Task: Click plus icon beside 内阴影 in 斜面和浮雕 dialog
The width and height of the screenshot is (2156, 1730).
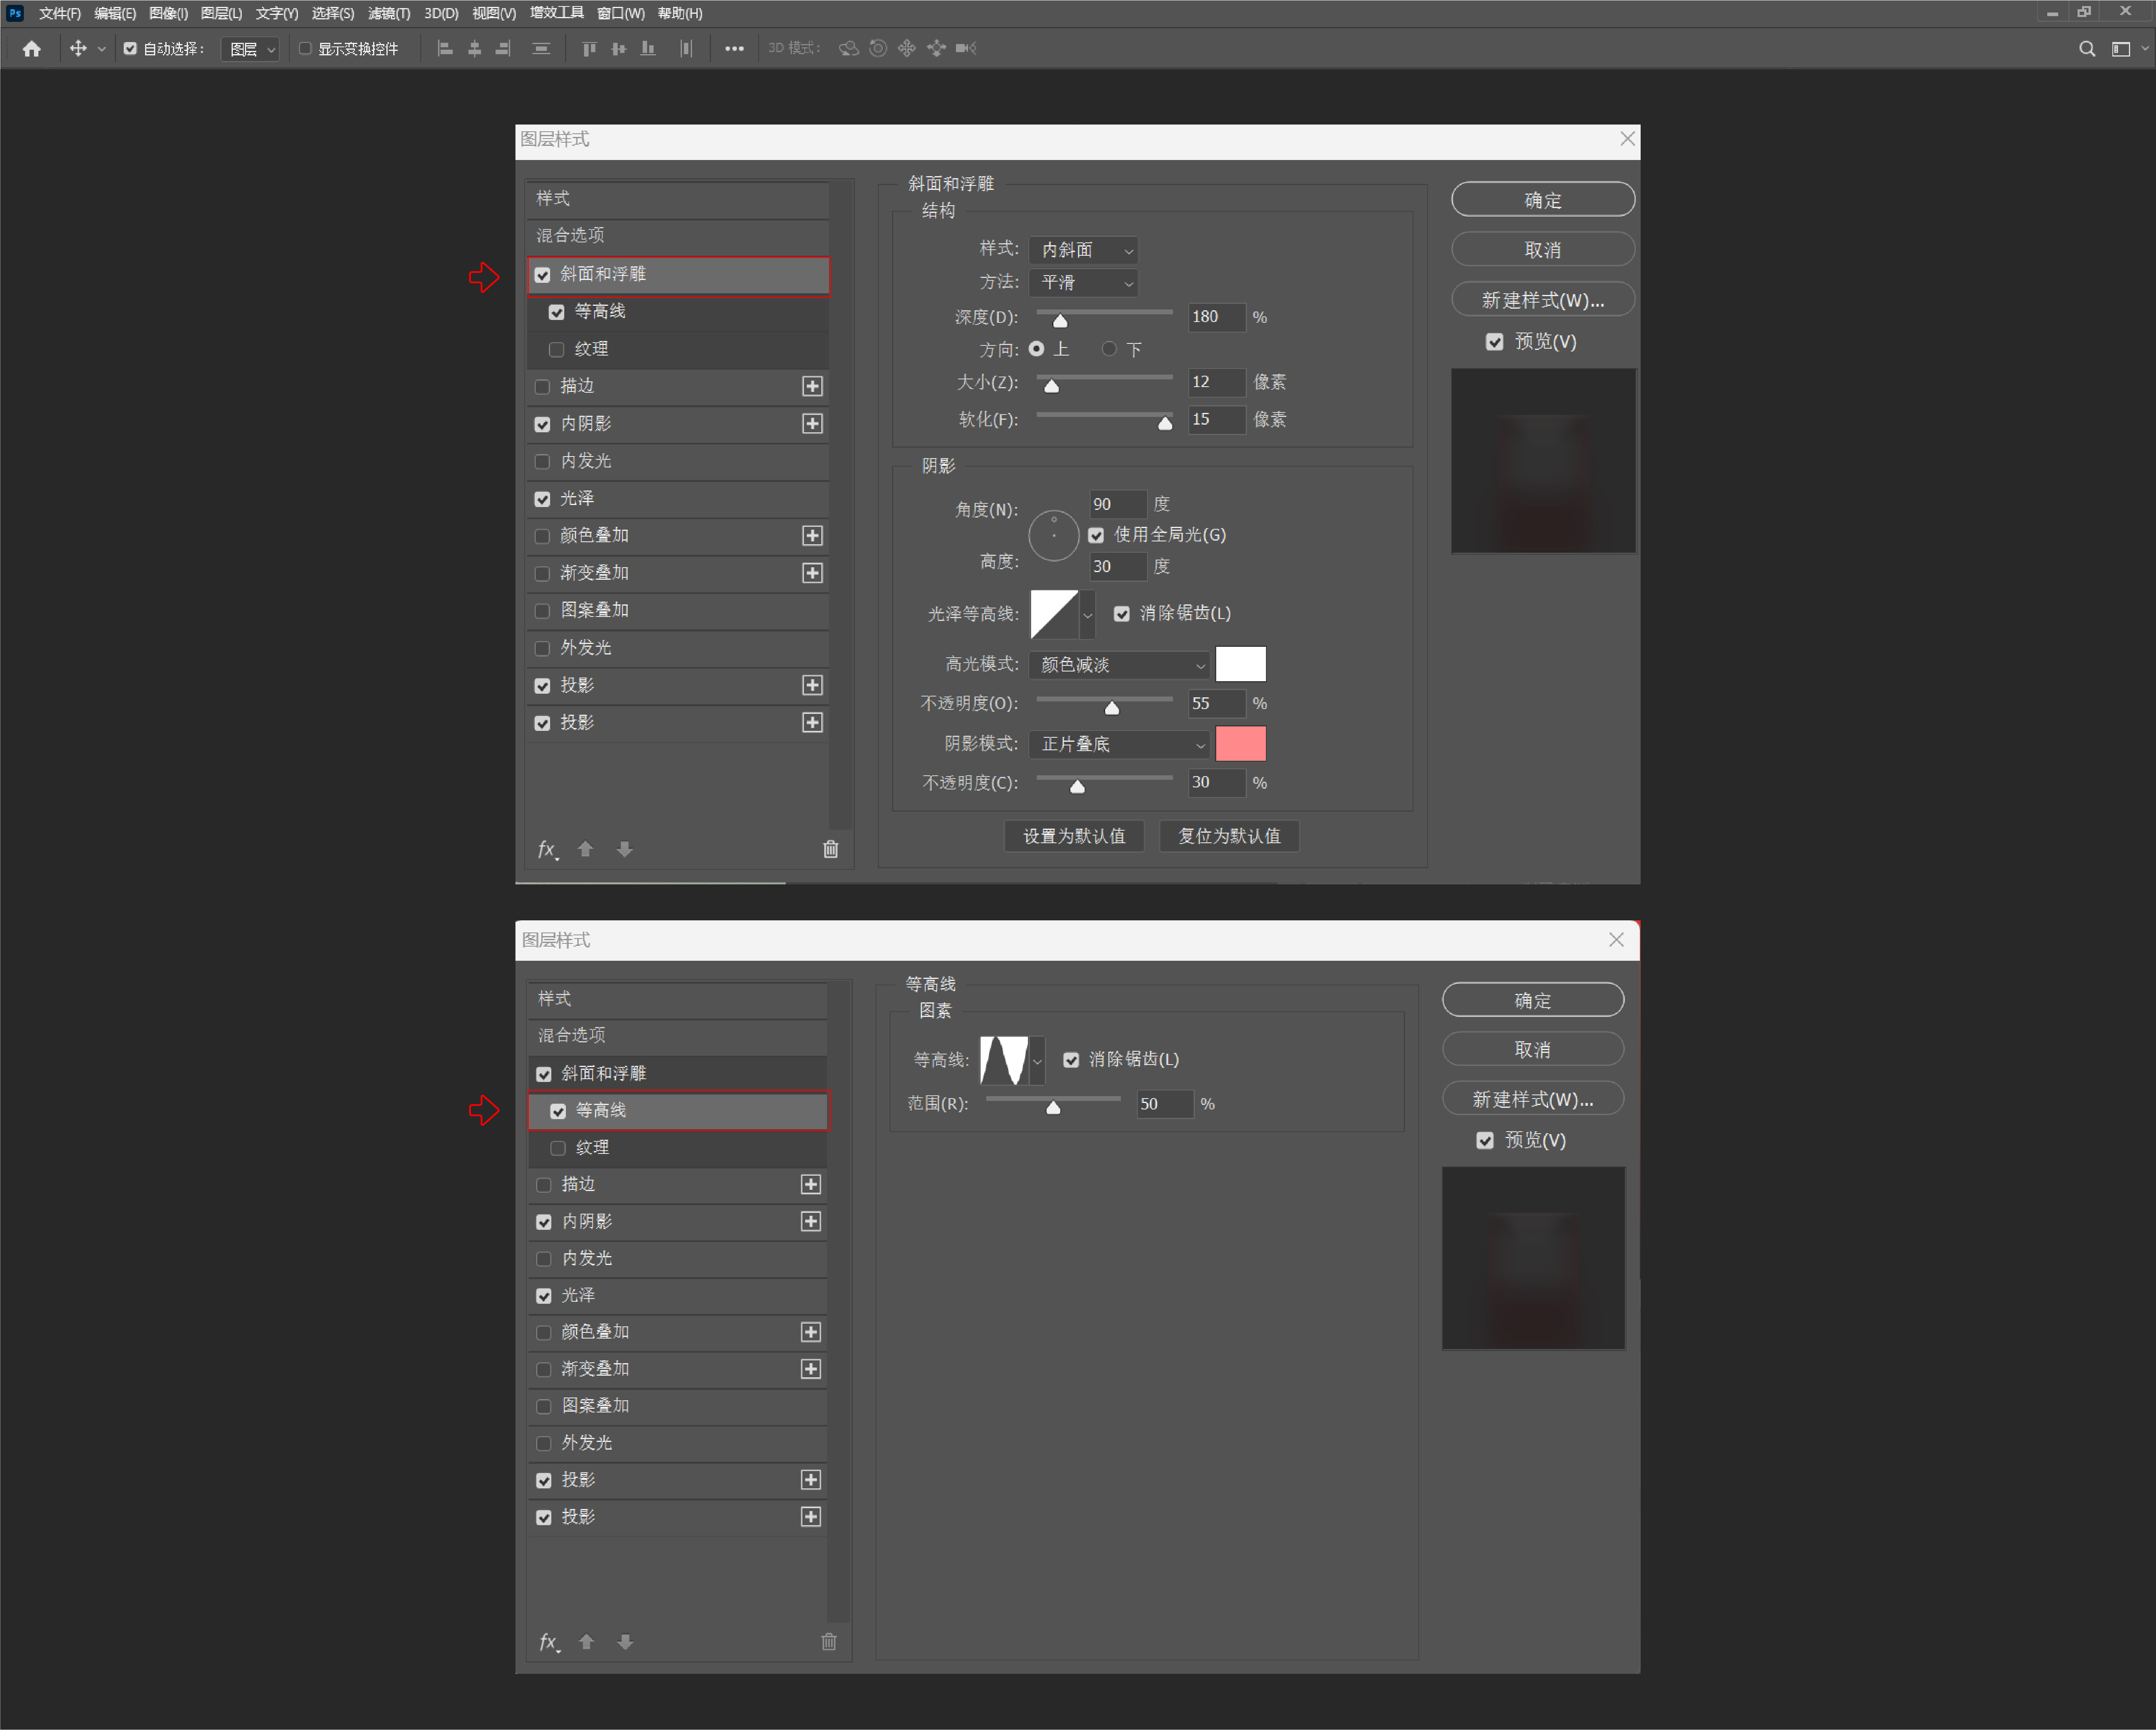Action: click(813, 424)
